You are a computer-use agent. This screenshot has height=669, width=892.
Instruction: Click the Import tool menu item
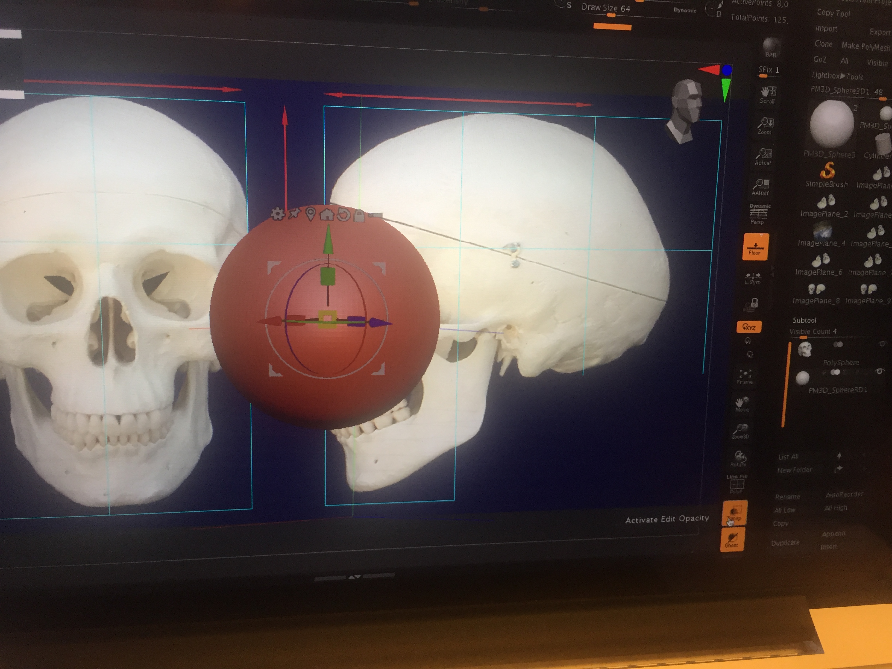coord(826,28)
